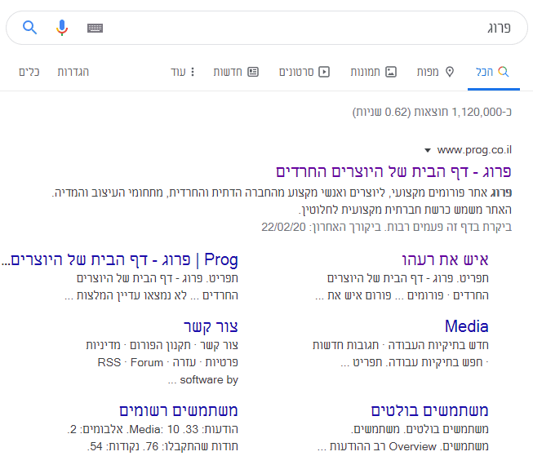The height and width of the screenshot is (456, 533).
Task: Click the play icon beside סרטונים
Action: [x=324, y=72]
